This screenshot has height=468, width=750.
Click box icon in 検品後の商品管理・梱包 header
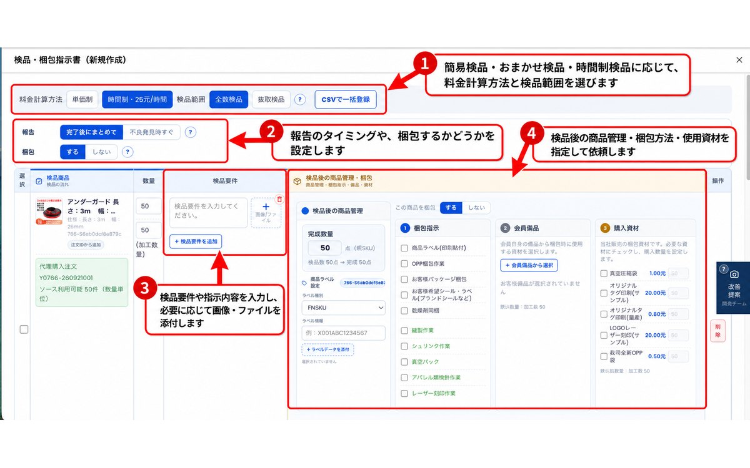(x=297, y=181)
